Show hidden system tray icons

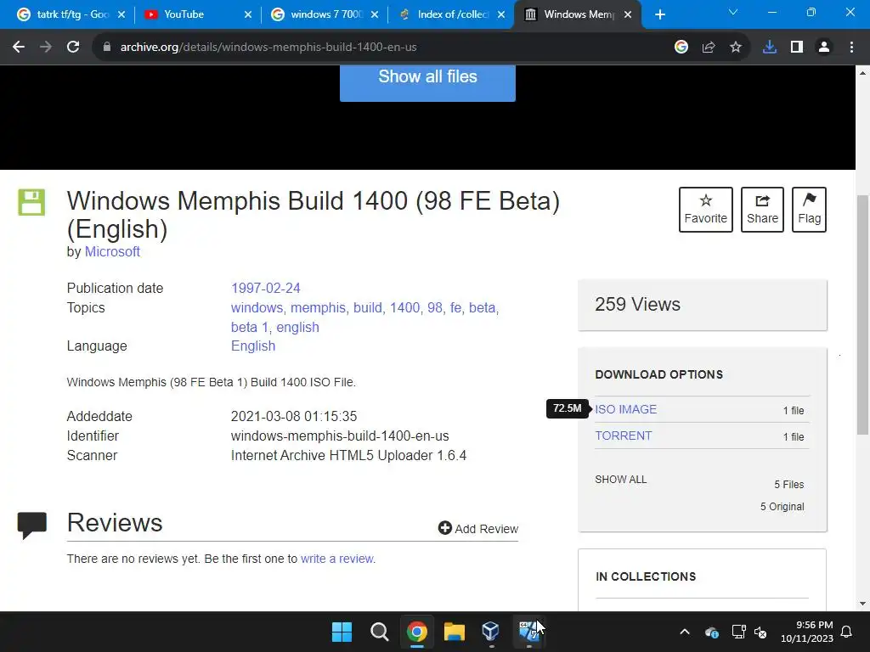685,632
